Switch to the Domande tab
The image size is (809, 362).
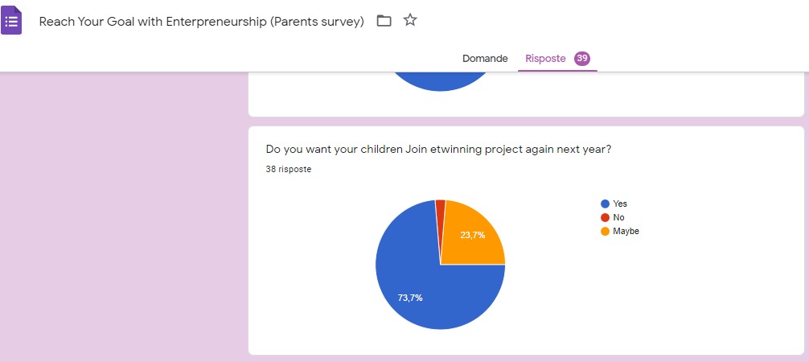tap(485, 59)
